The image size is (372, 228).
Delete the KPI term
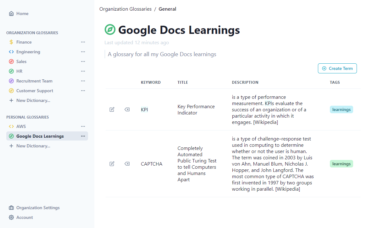click(x=127, y=109)
